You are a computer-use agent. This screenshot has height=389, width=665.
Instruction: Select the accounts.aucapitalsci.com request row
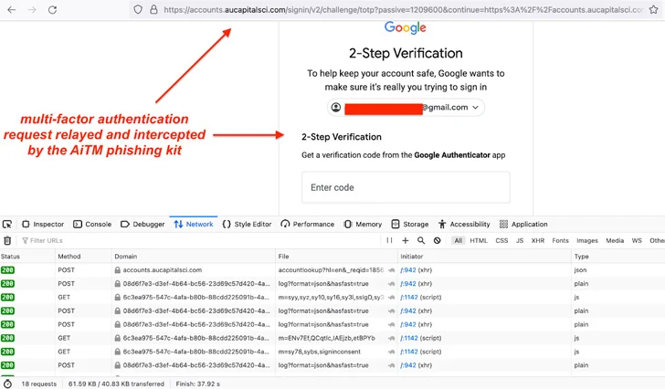point(332,270)
